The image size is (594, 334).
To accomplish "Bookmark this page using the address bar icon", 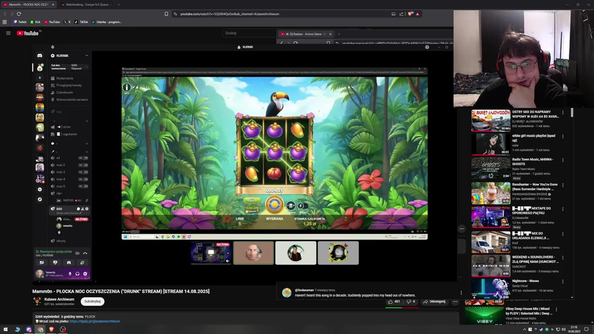I will [x=166, y=14].
